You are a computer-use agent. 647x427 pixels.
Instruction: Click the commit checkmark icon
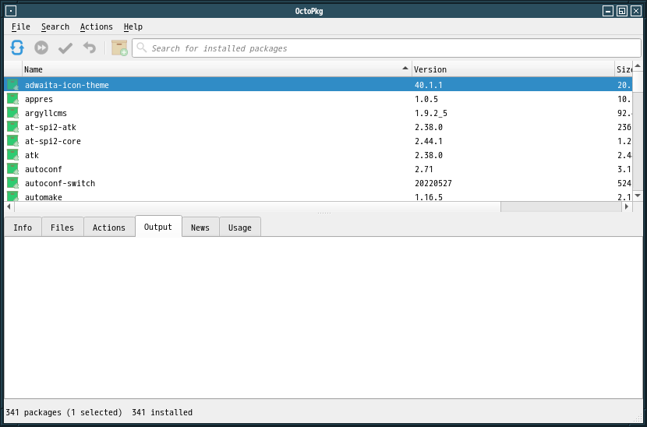pos(65,48)
